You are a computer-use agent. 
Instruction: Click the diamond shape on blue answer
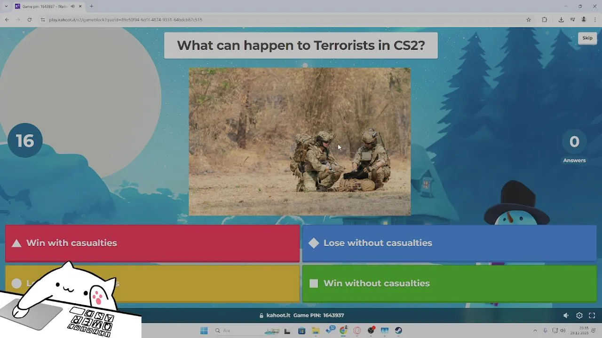[x=314, y=243]
